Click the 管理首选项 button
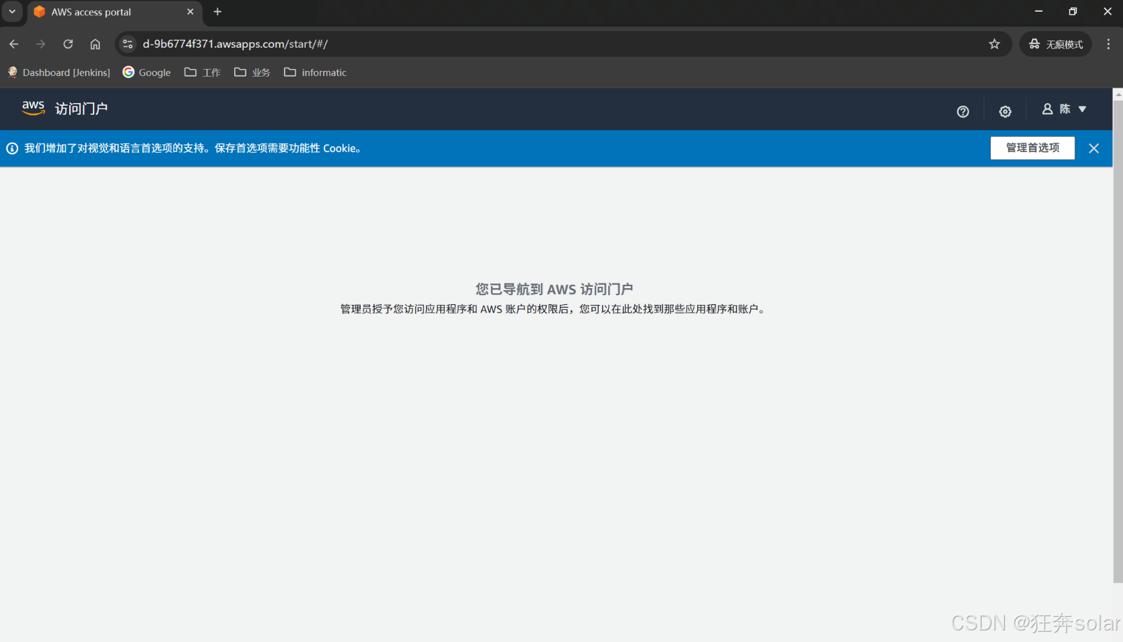This screenshot has height=642, width=1123. [x=1033, y=148]
